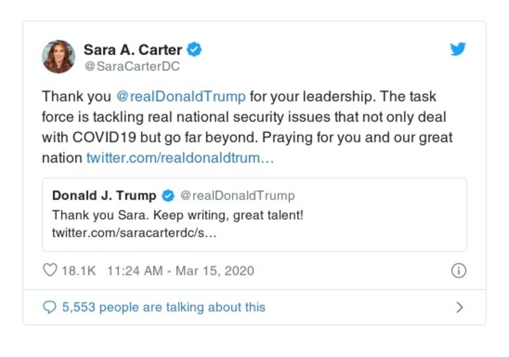
Task: Click the heart icon to like the tweet
Action: [x=50, y=270]
